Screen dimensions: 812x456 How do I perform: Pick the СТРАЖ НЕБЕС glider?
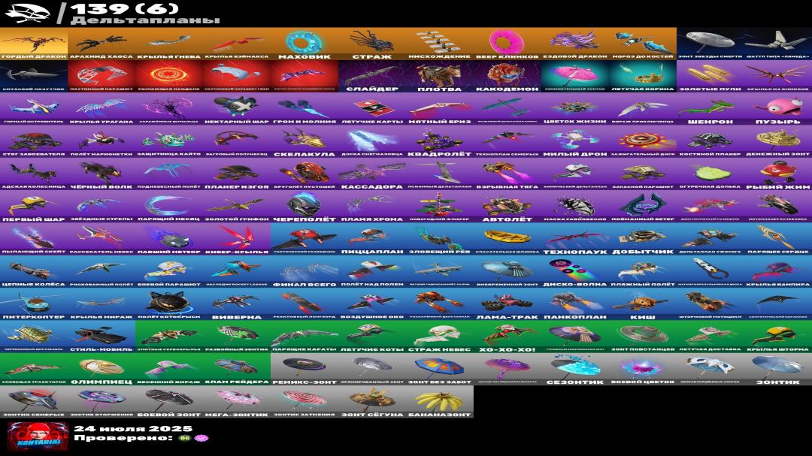point(440,337)
